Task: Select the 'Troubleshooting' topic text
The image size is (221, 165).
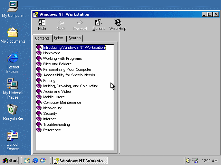Action: click(x=57, y=124)
